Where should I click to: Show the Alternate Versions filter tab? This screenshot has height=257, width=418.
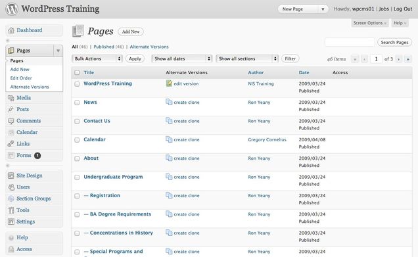pos(149,47)
